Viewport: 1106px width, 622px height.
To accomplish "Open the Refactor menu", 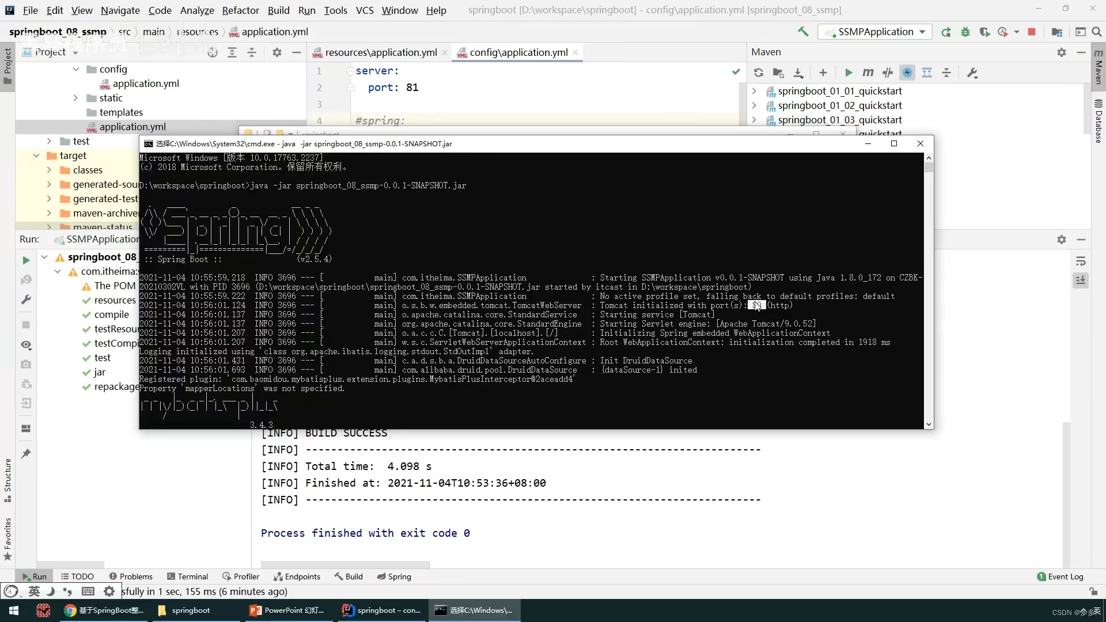I will (x=240, y=10).
